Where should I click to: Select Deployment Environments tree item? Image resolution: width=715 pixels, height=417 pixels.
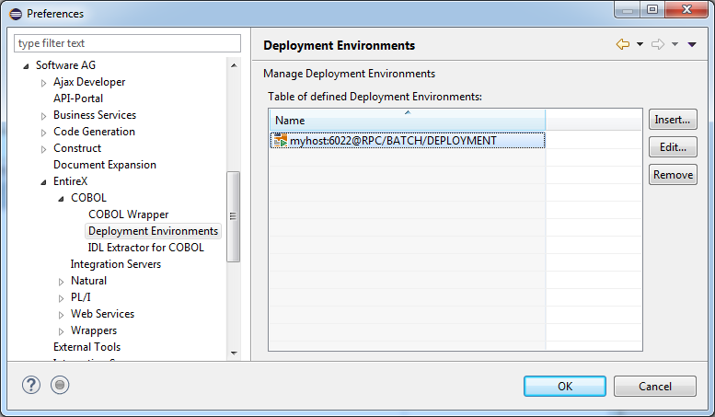pyautogui.click(x=153, y=231)
